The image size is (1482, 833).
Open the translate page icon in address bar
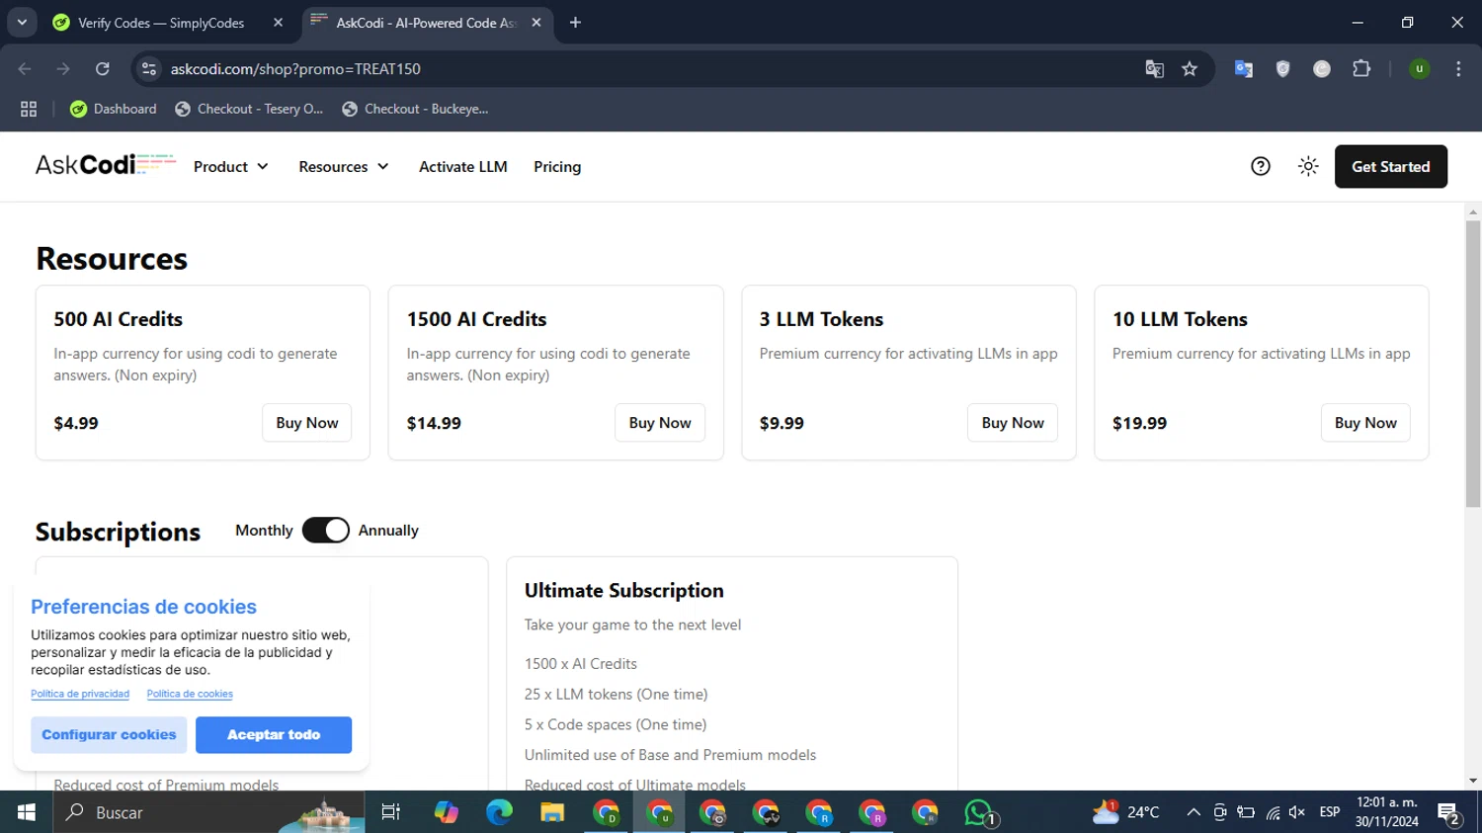point(1154,68)
